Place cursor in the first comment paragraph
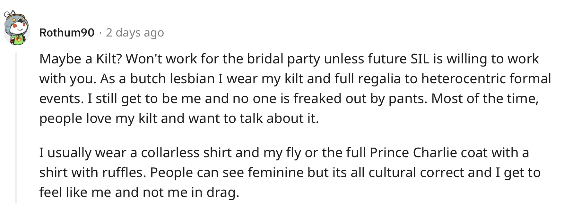Viewport: 581px width, 203px height. [x=295, y=88]
